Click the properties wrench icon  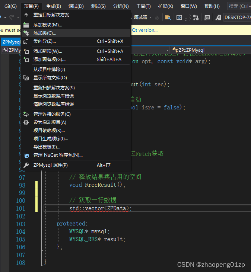tap(26, 165)
